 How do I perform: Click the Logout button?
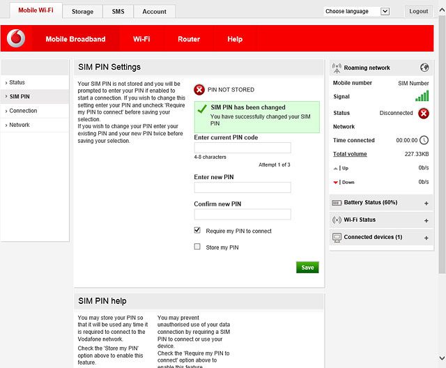[x=419, y=11]
